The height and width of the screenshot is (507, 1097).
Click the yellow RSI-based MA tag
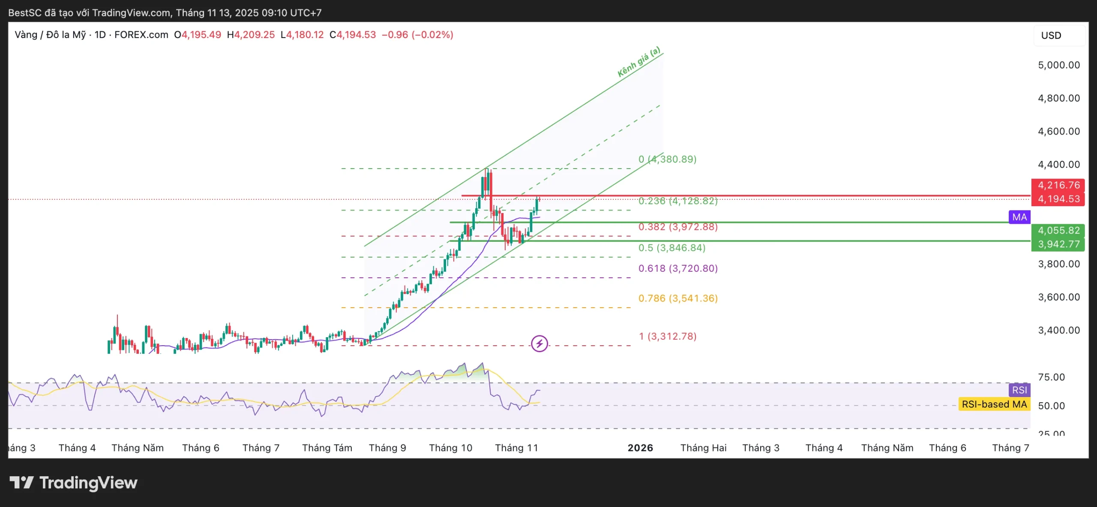coord(994,404)
